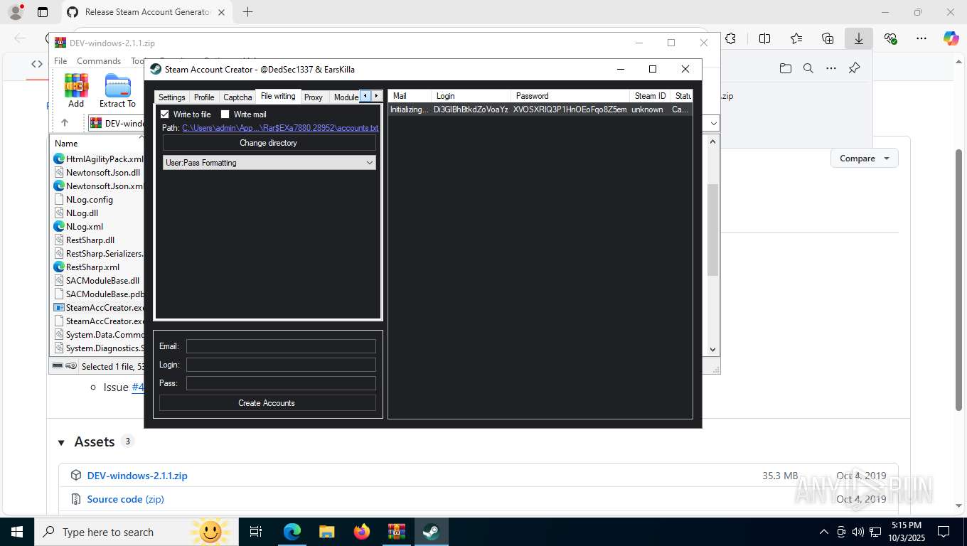The width and height of the screenshot is (967, 546).
Task: Open File Explorer from taskbar
Action: coord(327,532)
